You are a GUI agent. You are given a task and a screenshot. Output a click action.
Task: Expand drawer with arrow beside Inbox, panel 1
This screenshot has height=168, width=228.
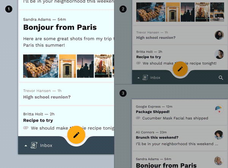pyautogui.click(x=26, y=146)
